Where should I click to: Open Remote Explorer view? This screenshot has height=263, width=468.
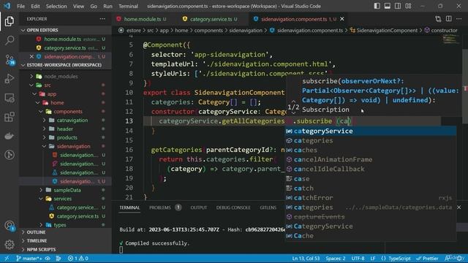(x=10, y=98)
